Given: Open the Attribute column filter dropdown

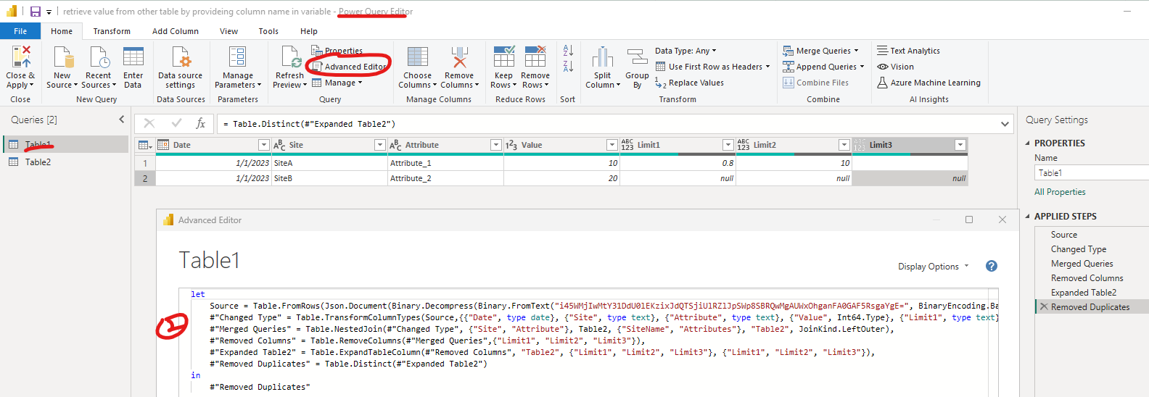Looking at the screenshot, I should (x=496, y=145).
